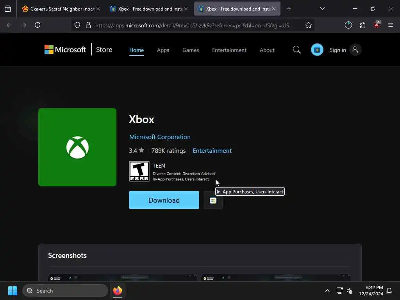Reload the current page

(x=37, y=25)
